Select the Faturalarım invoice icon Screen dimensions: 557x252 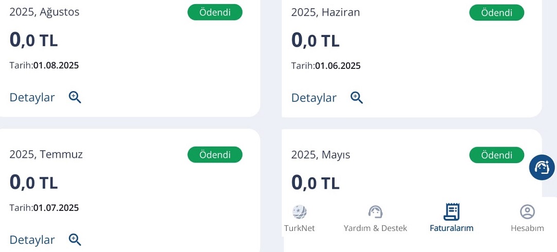pos(451,212)
